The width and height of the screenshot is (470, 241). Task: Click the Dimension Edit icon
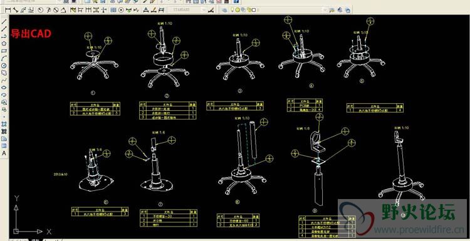(x=145, y=10)
